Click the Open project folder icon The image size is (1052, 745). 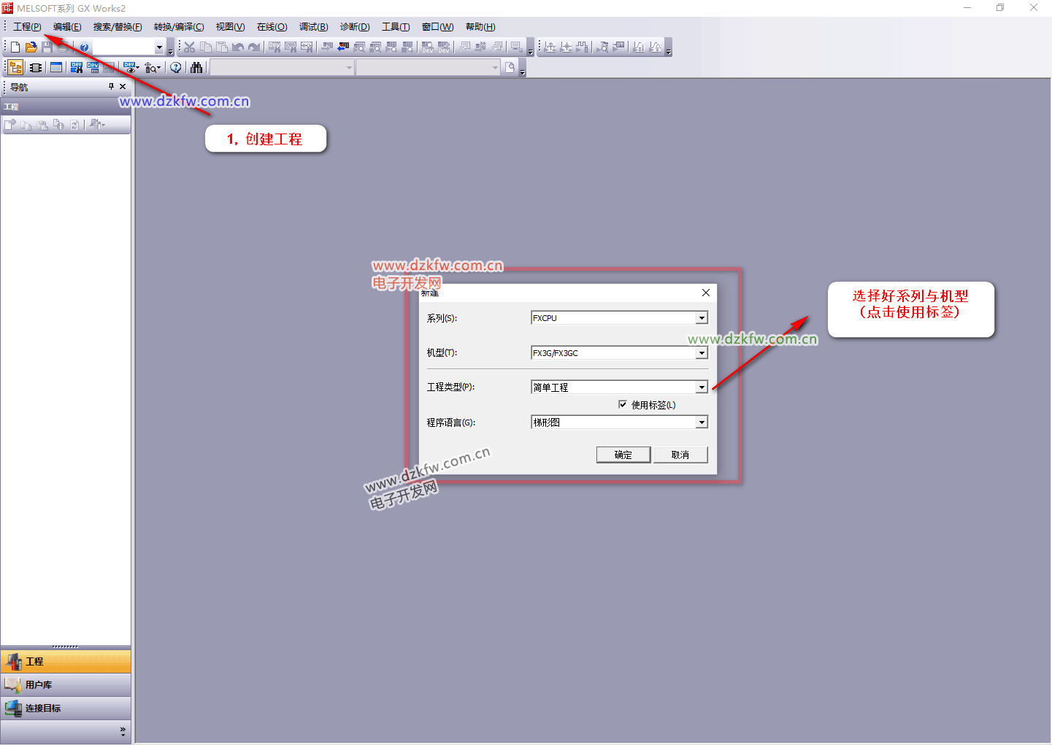coord(31,47)
